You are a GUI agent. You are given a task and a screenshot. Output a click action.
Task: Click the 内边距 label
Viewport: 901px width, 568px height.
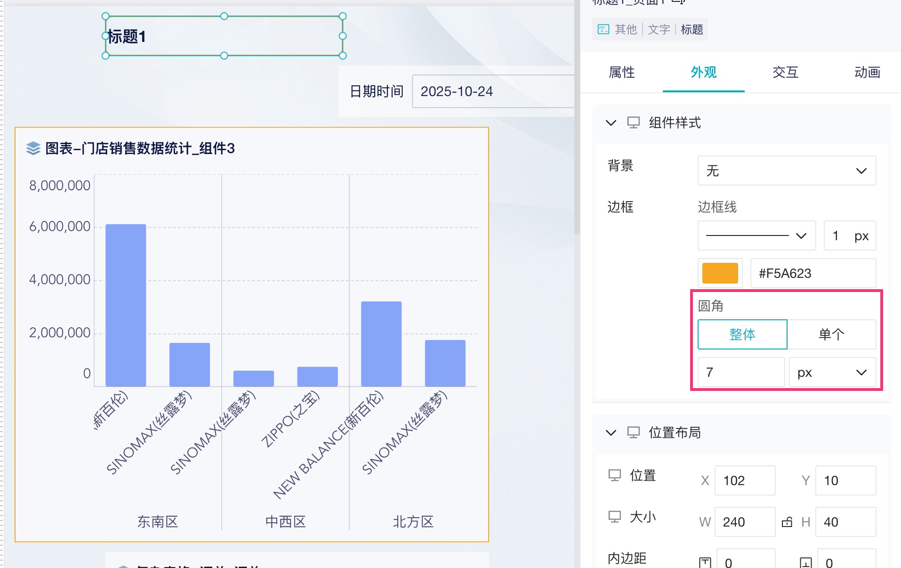pyautogui.click(x=627, y=559)
